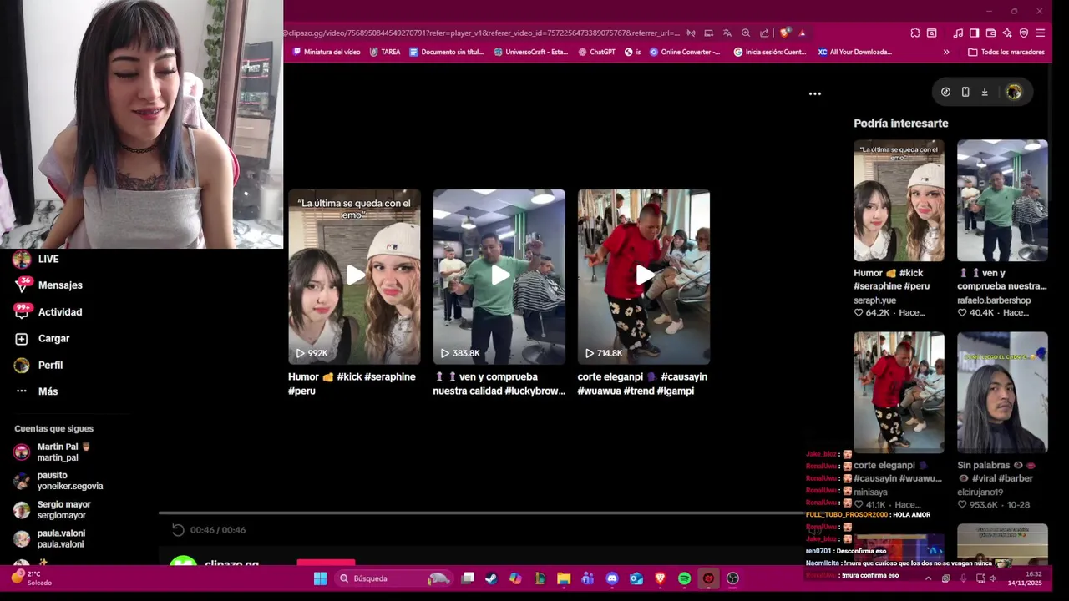Open Brave Shields lion icon

tap(785, 33)
